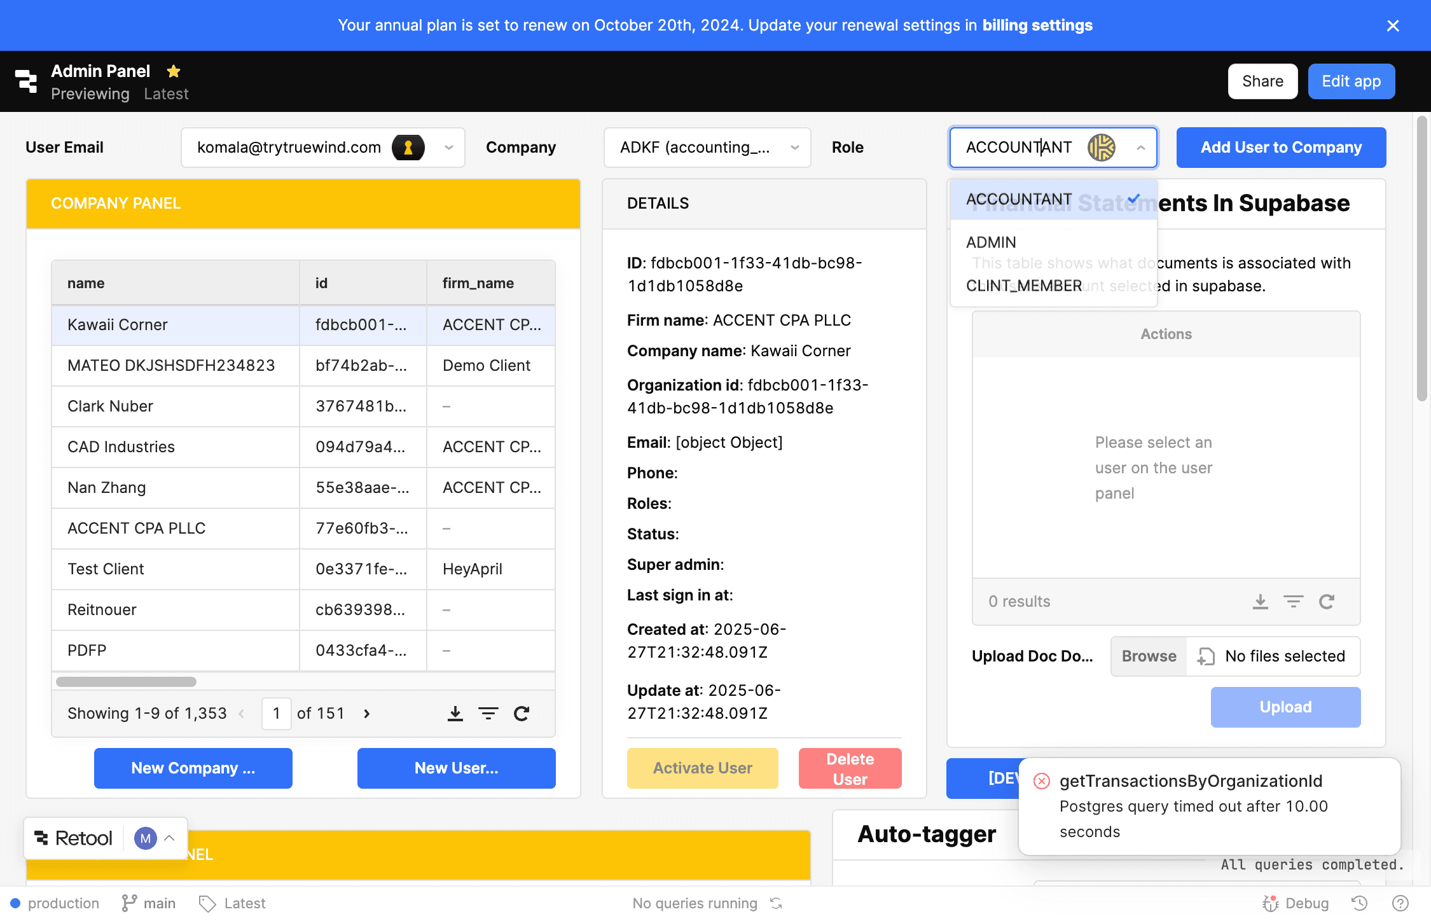
Task: Click the history icon in the bottom bar
Action: pyautogui.click(x=1358, y=903)
